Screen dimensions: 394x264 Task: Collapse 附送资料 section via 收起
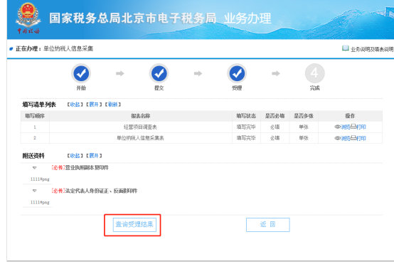[x=75, y=156]
